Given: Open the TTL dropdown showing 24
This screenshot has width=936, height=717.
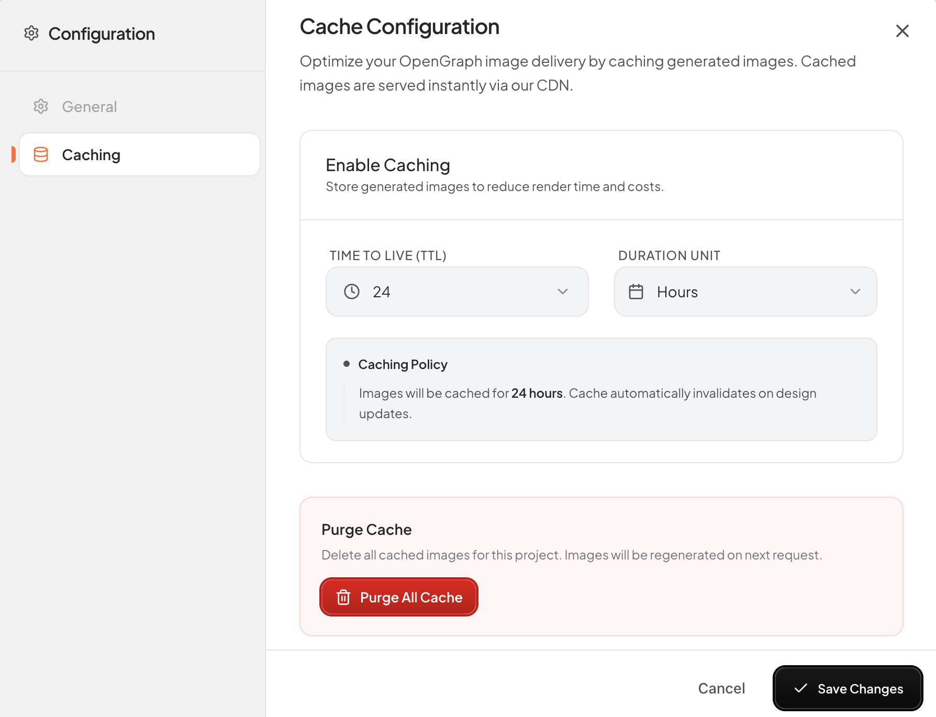Looking at the screenshot, I should 456,292.
